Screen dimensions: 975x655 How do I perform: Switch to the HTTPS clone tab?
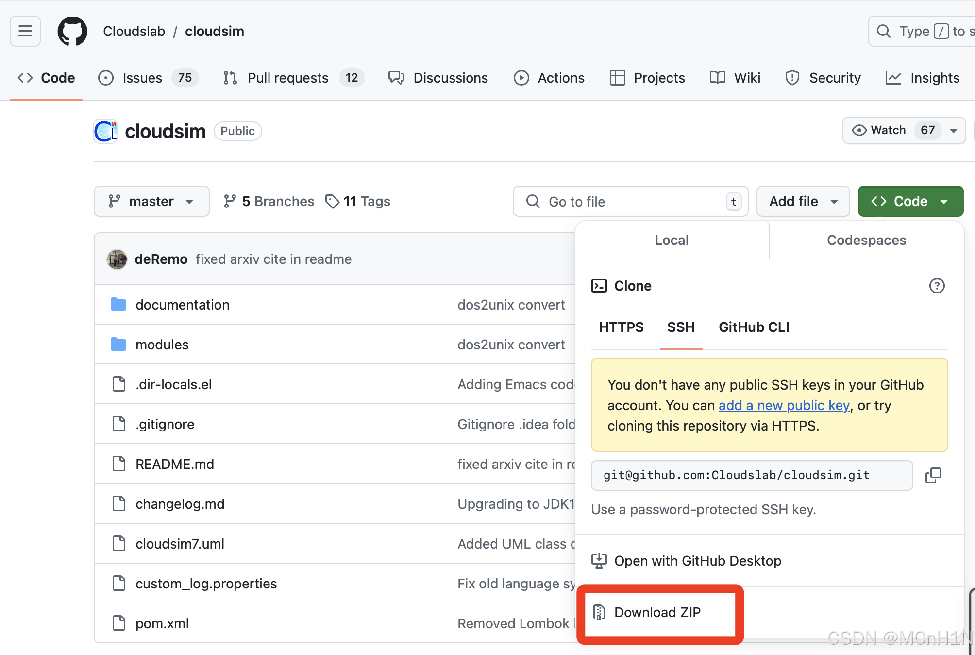[621, 327]
